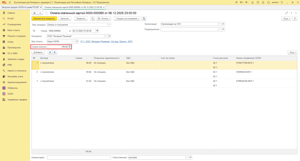
Task: Select cell with sum 68,20
Action: (x=83, y=63)
